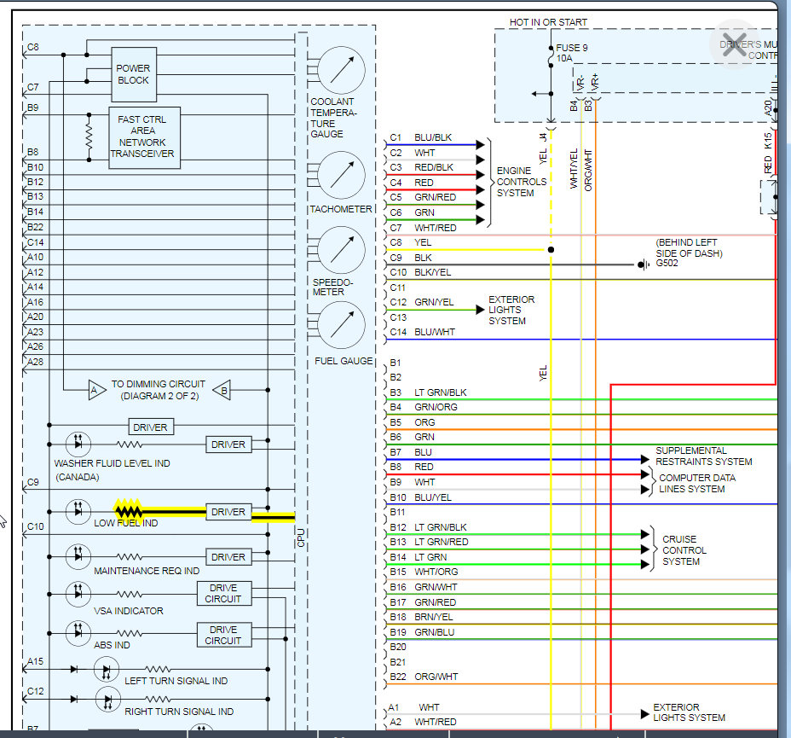Click the low fuel indicator LED symbol
Viewport: 791px width, 738px height.
click(78, 511)
